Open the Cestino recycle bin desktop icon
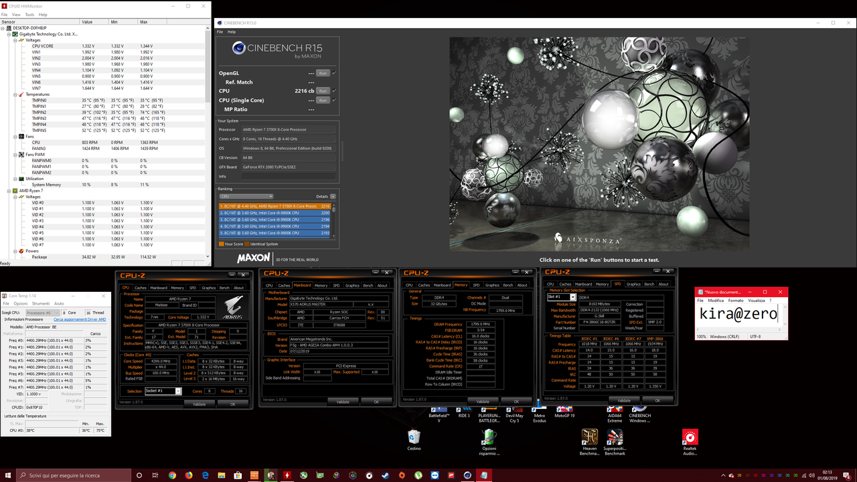857x482 pixels. click(414, 440)
